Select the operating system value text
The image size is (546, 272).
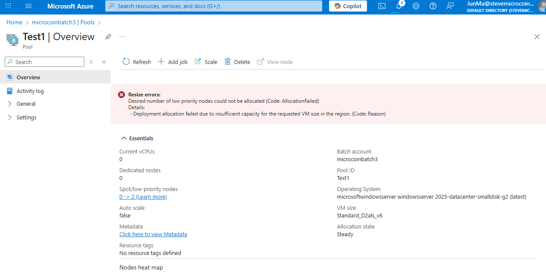pos(432,197)
